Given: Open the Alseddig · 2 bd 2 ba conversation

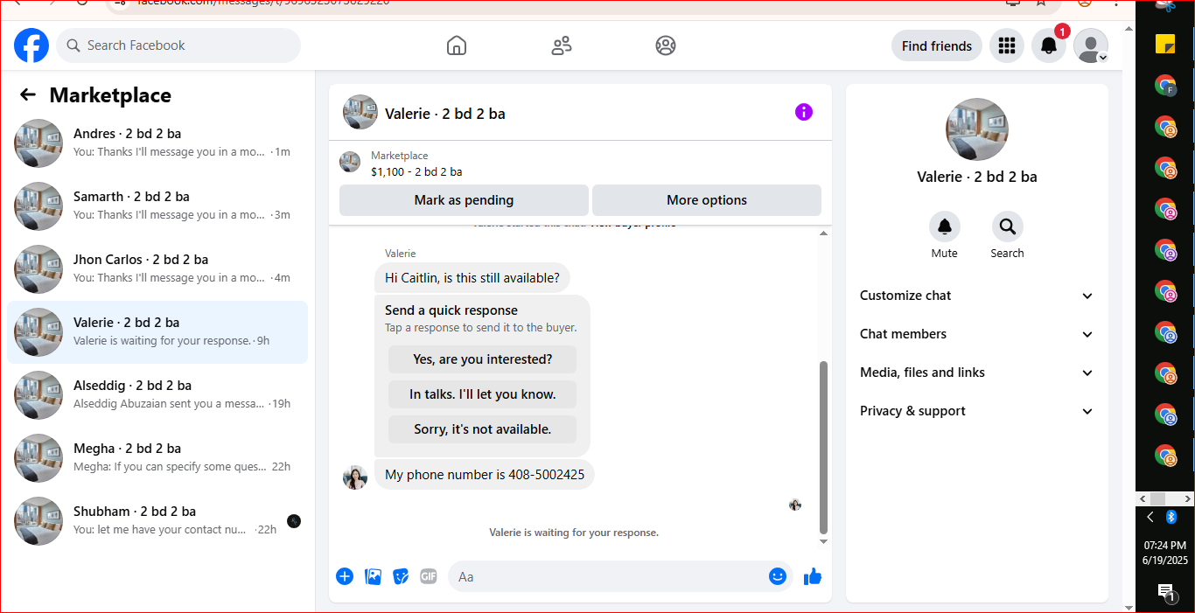Looking at the screenshot, I should [x=157, y=395].
